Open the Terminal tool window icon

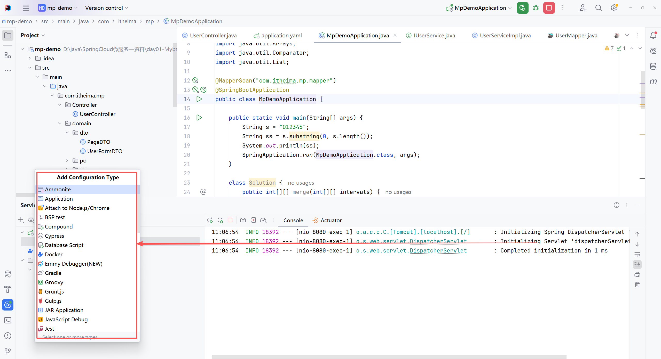pos(8,320)
